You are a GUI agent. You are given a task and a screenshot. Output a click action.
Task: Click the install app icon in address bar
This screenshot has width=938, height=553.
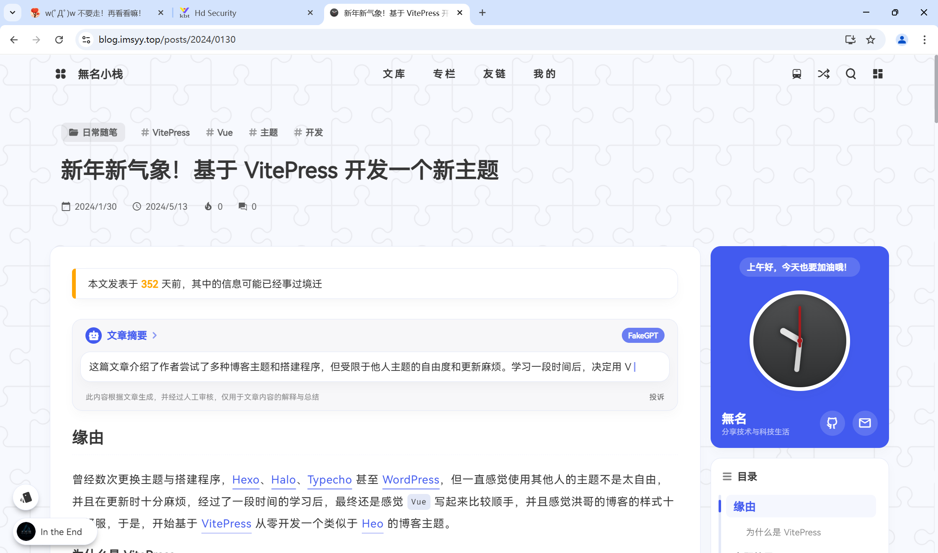coord(850,40)
